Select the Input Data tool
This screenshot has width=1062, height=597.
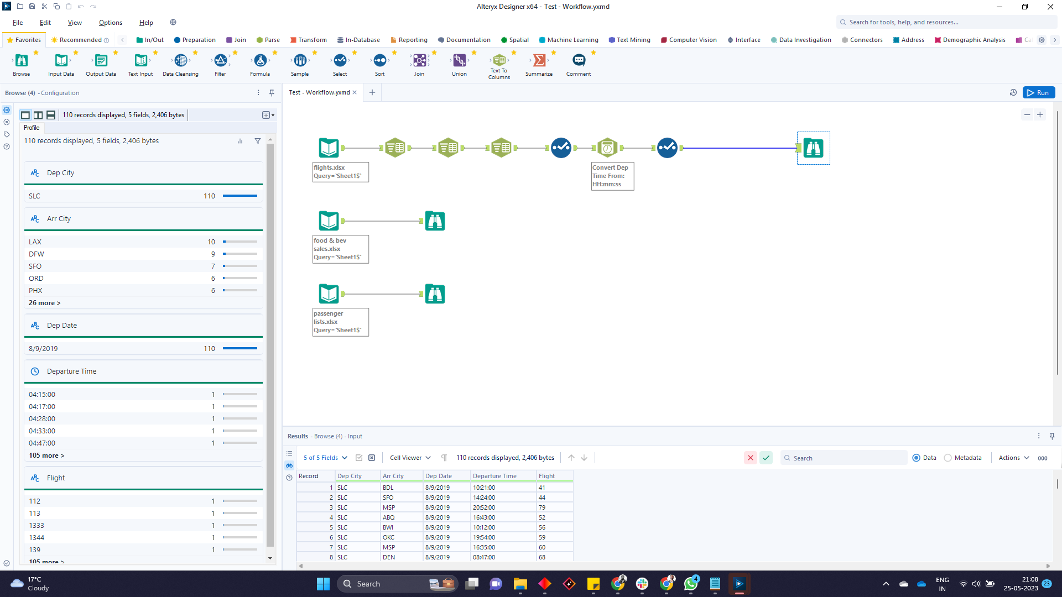[x=61, y=61]
